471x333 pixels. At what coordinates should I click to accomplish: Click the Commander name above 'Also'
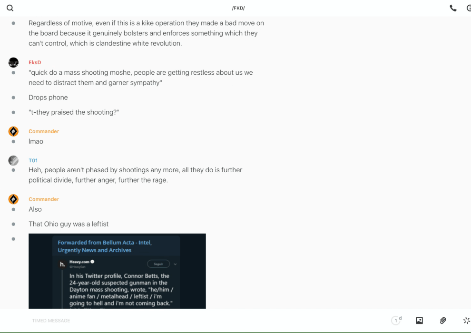44,199
